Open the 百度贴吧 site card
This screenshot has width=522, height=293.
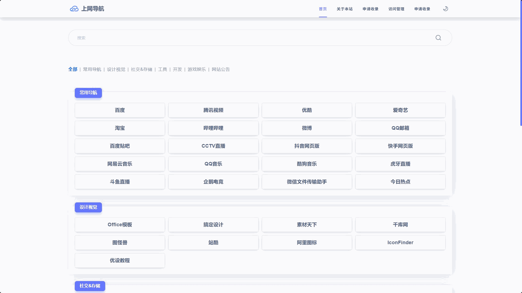coord(120,146)
